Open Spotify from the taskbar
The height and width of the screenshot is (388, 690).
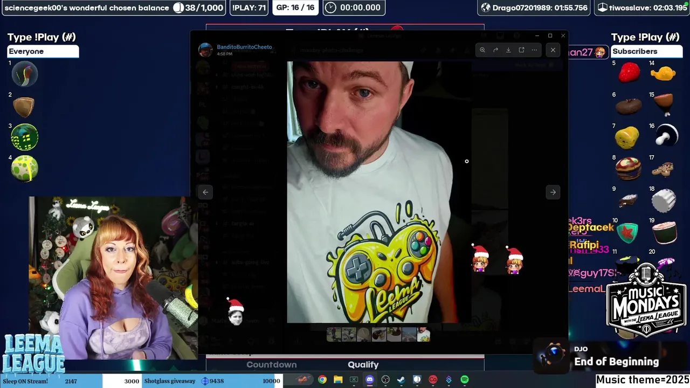[465, 380]
